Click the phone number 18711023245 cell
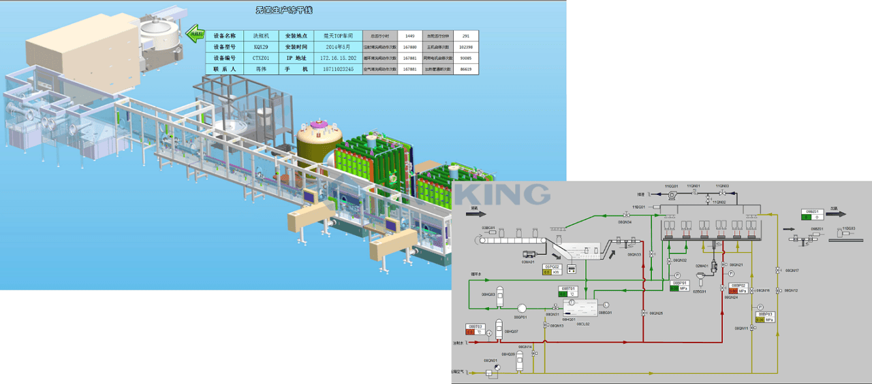 pyautogui.click(x=338, y=69)
